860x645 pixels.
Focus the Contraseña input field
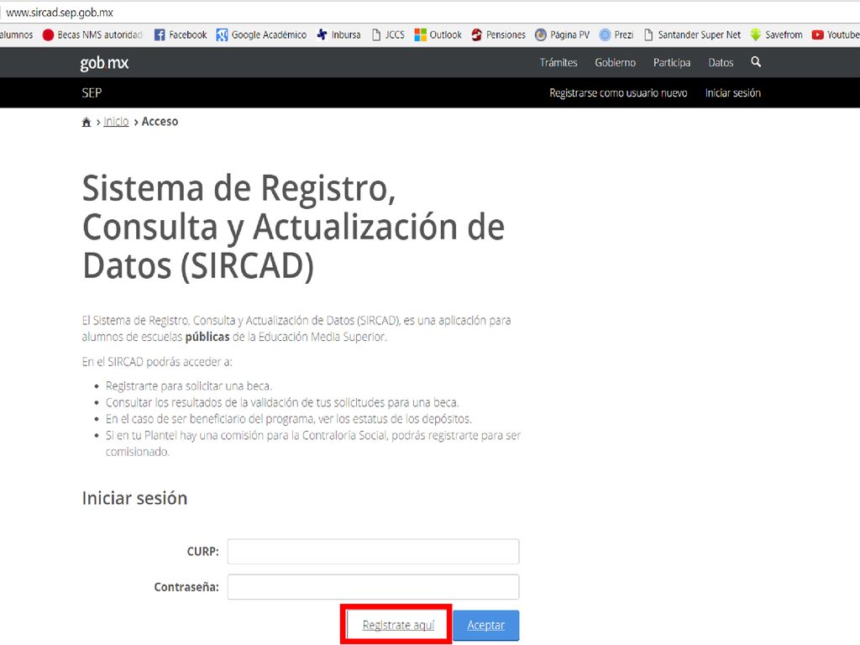point(373,587)
